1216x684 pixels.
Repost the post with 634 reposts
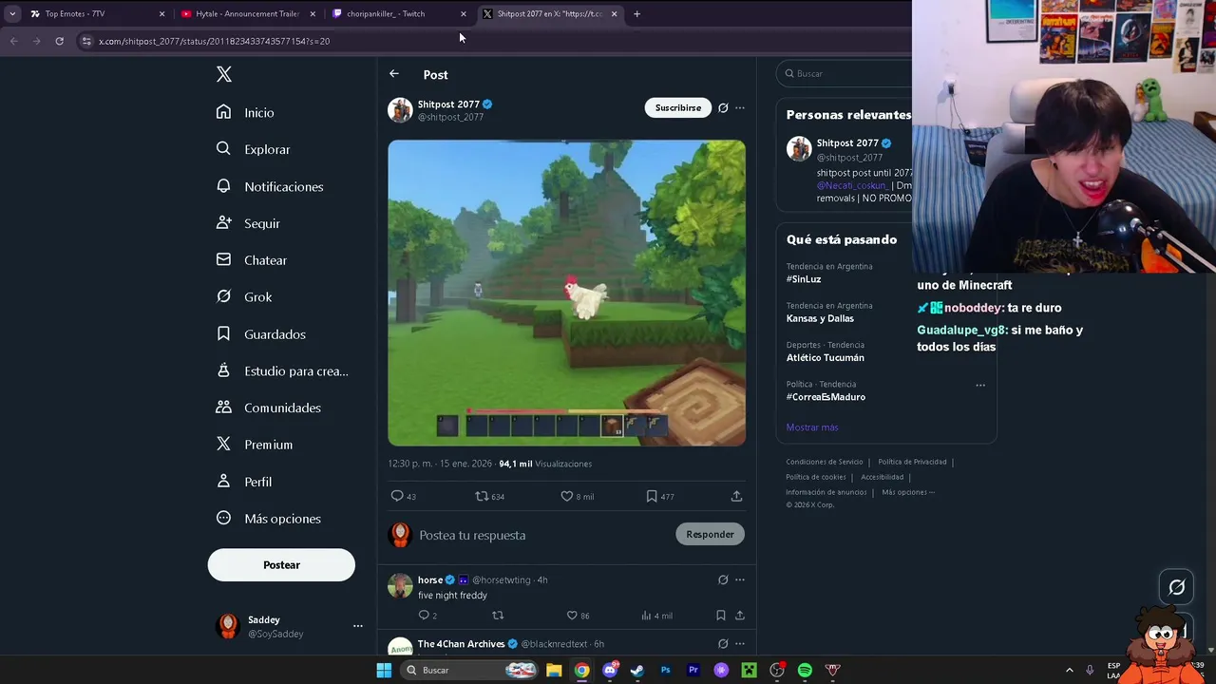(x=482, y=496)
